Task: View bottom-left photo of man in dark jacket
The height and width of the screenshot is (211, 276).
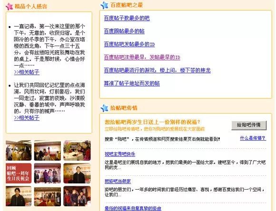Action: coord(19,196)
